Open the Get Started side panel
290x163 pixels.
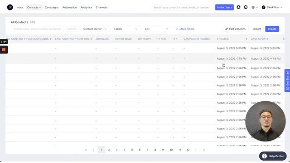coord(287,81)
